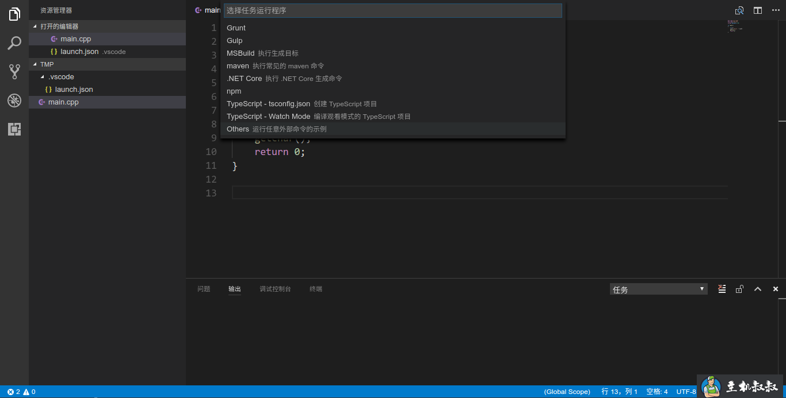
Task: Switch to the 问题 panel tab
Action: (204, 289)
